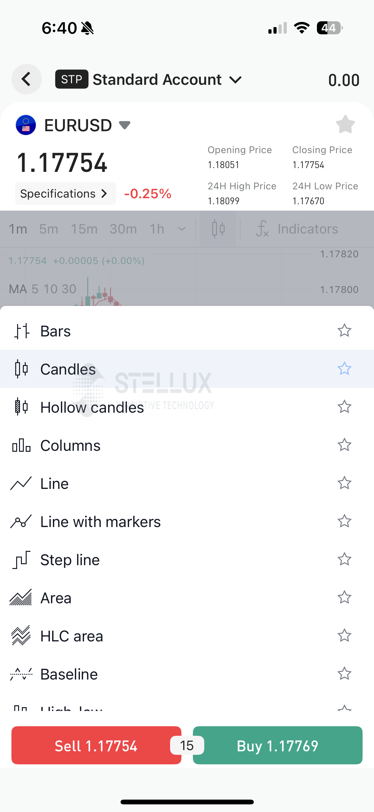
Task: Select the Step line chart icon
Action: [21, 559]
